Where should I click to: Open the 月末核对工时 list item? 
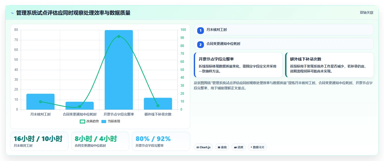(x=284, y=30)
